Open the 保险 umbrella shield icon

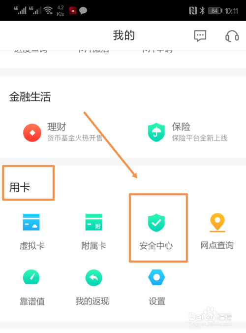[x=156, y=132]
